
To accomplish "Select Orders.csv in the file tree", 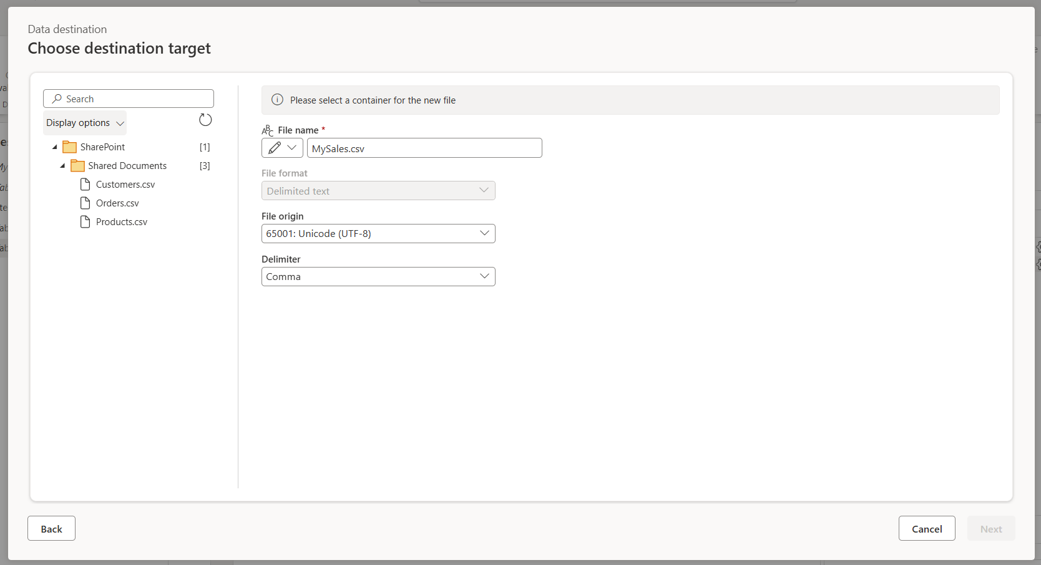I will tap(117, 203).
